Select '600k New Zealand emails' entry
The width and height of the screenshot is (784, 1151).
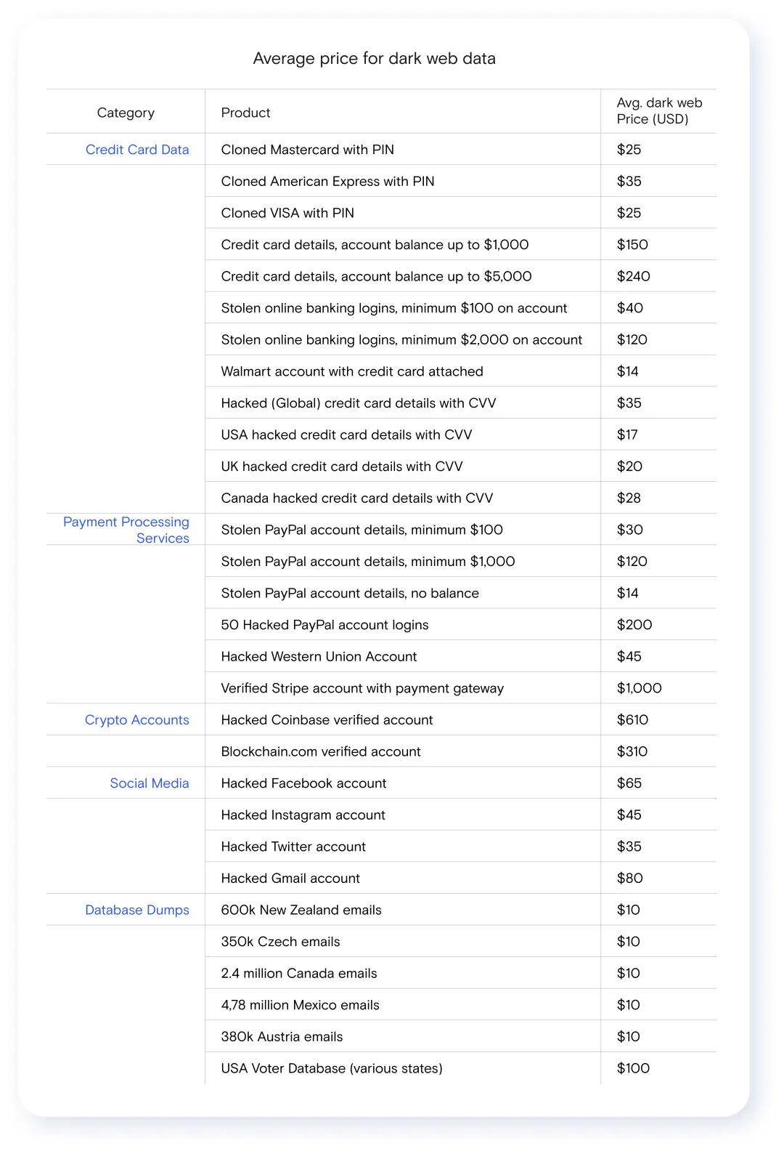tap(301, 910)
